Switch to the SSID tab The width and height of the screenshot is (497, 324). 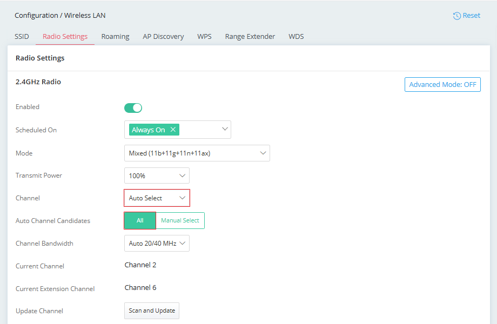pyautogui.click(x=22, y=36)
